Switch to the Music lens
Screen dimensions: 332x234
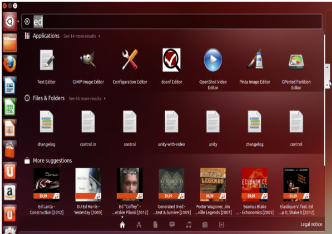tap(188, 225)
